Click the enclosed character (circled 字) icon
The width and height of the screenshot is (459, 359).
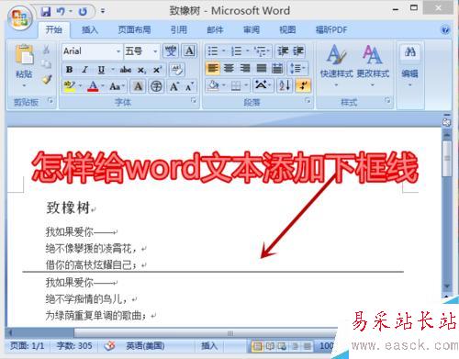point(156,86)
